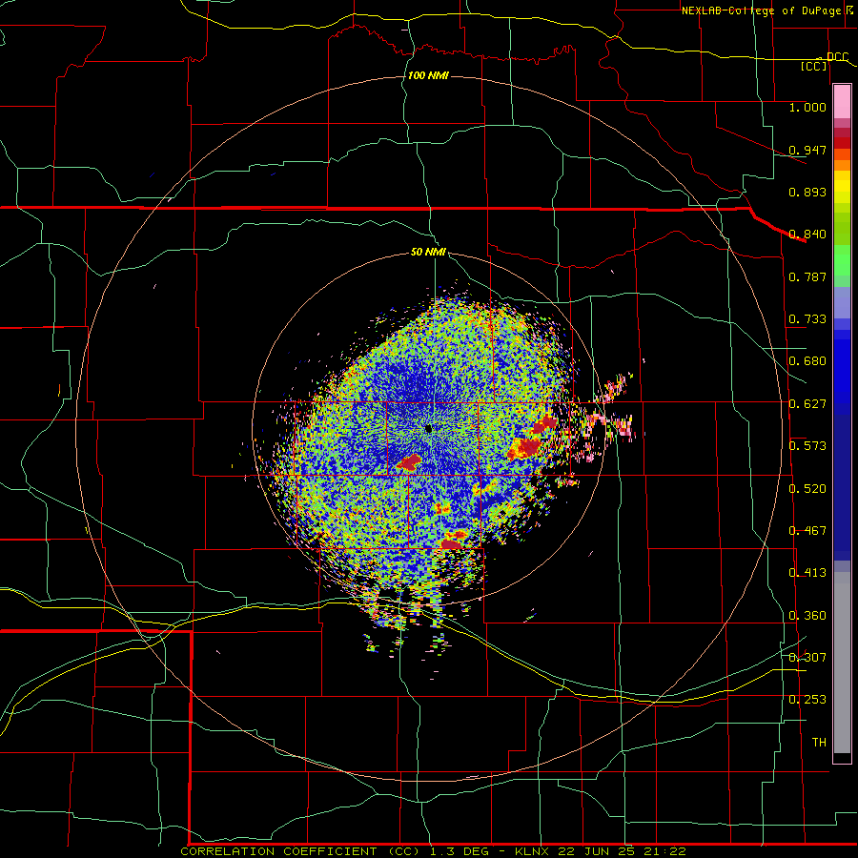Click the 100 NMI range ring label
Image resolution: width=858 pixels, height=858 pixels.
(428, 75)
